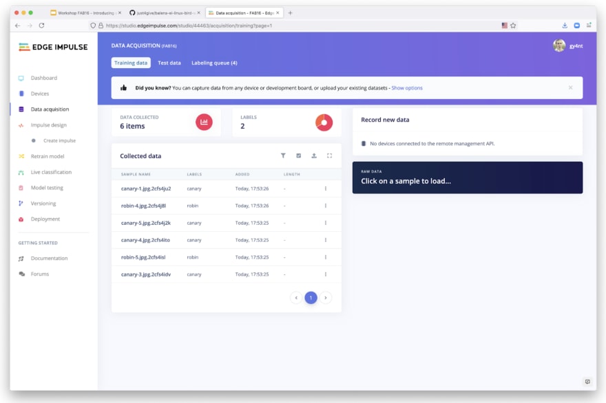
Task: Bookmark this page with star icon
Action: tap(513, 25)
